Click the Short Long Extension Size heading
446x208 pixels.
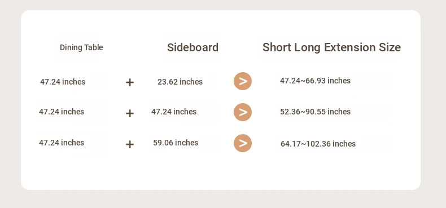(331, 47)
